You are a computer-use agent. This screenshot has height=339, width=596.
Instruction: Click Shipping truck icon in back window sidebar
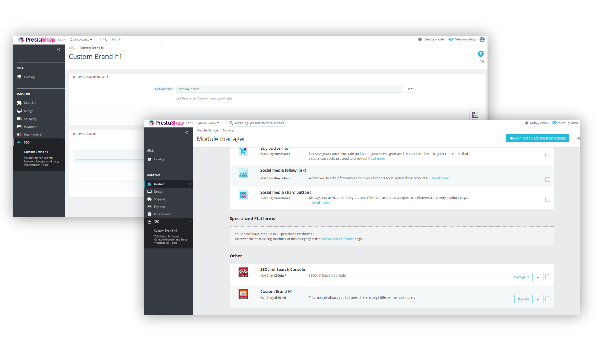click(19, 119)
